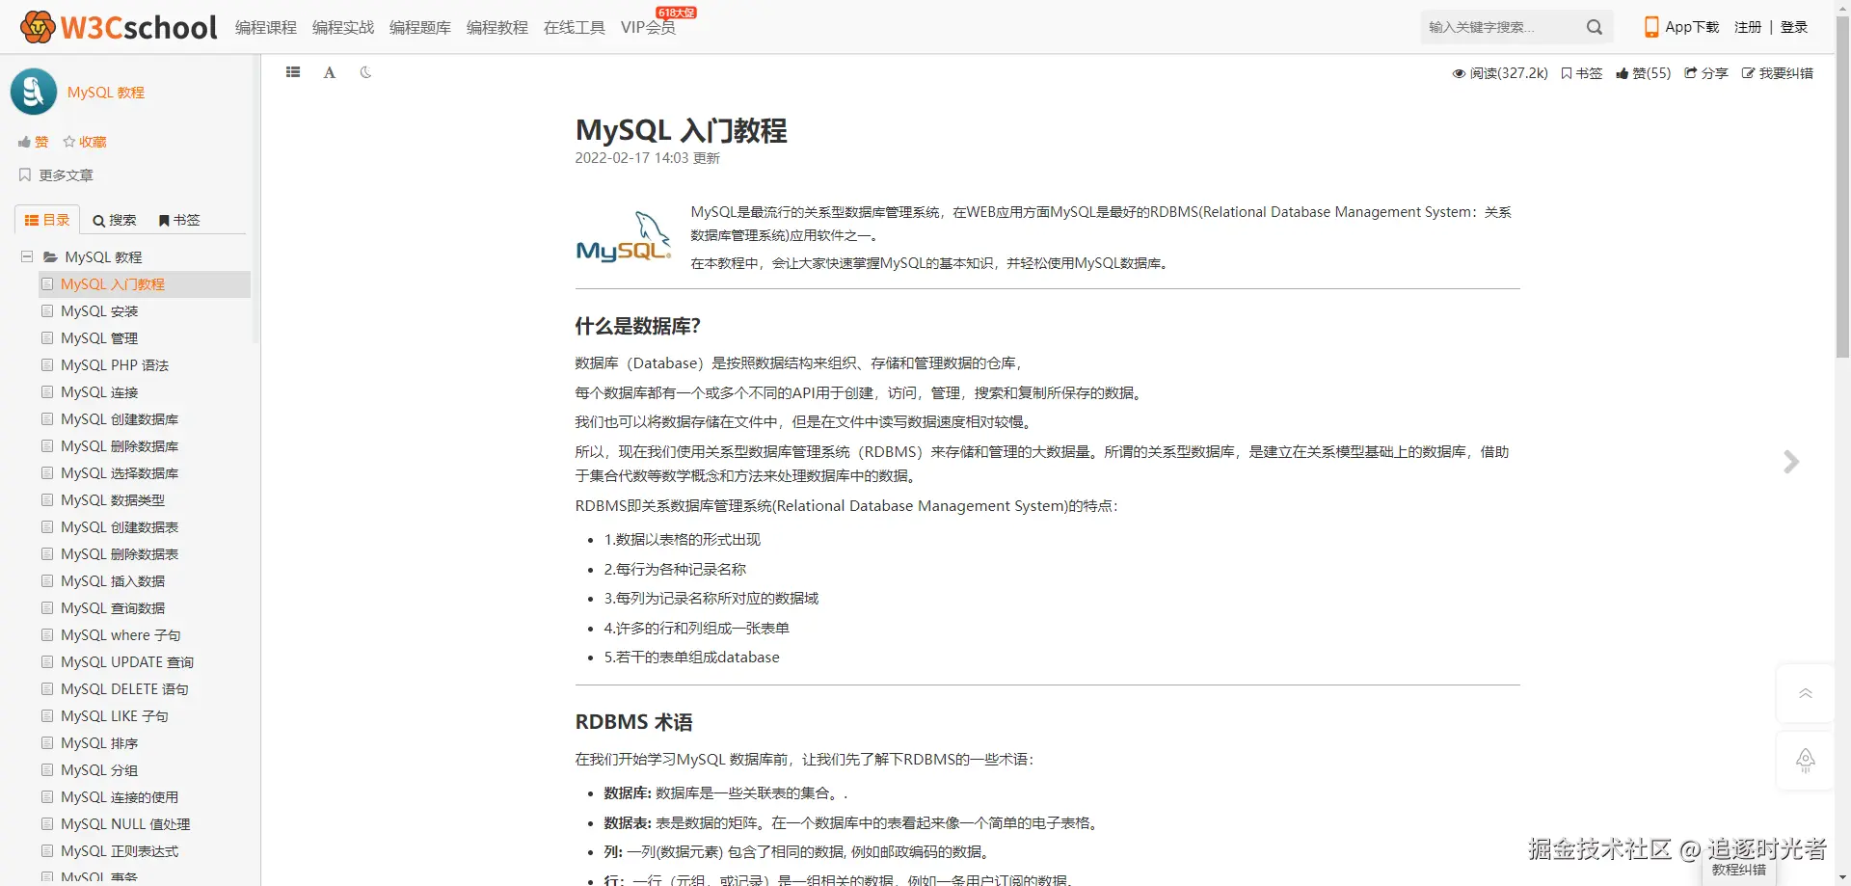Click the W3Cschool logo

click(x=119, y=27)
